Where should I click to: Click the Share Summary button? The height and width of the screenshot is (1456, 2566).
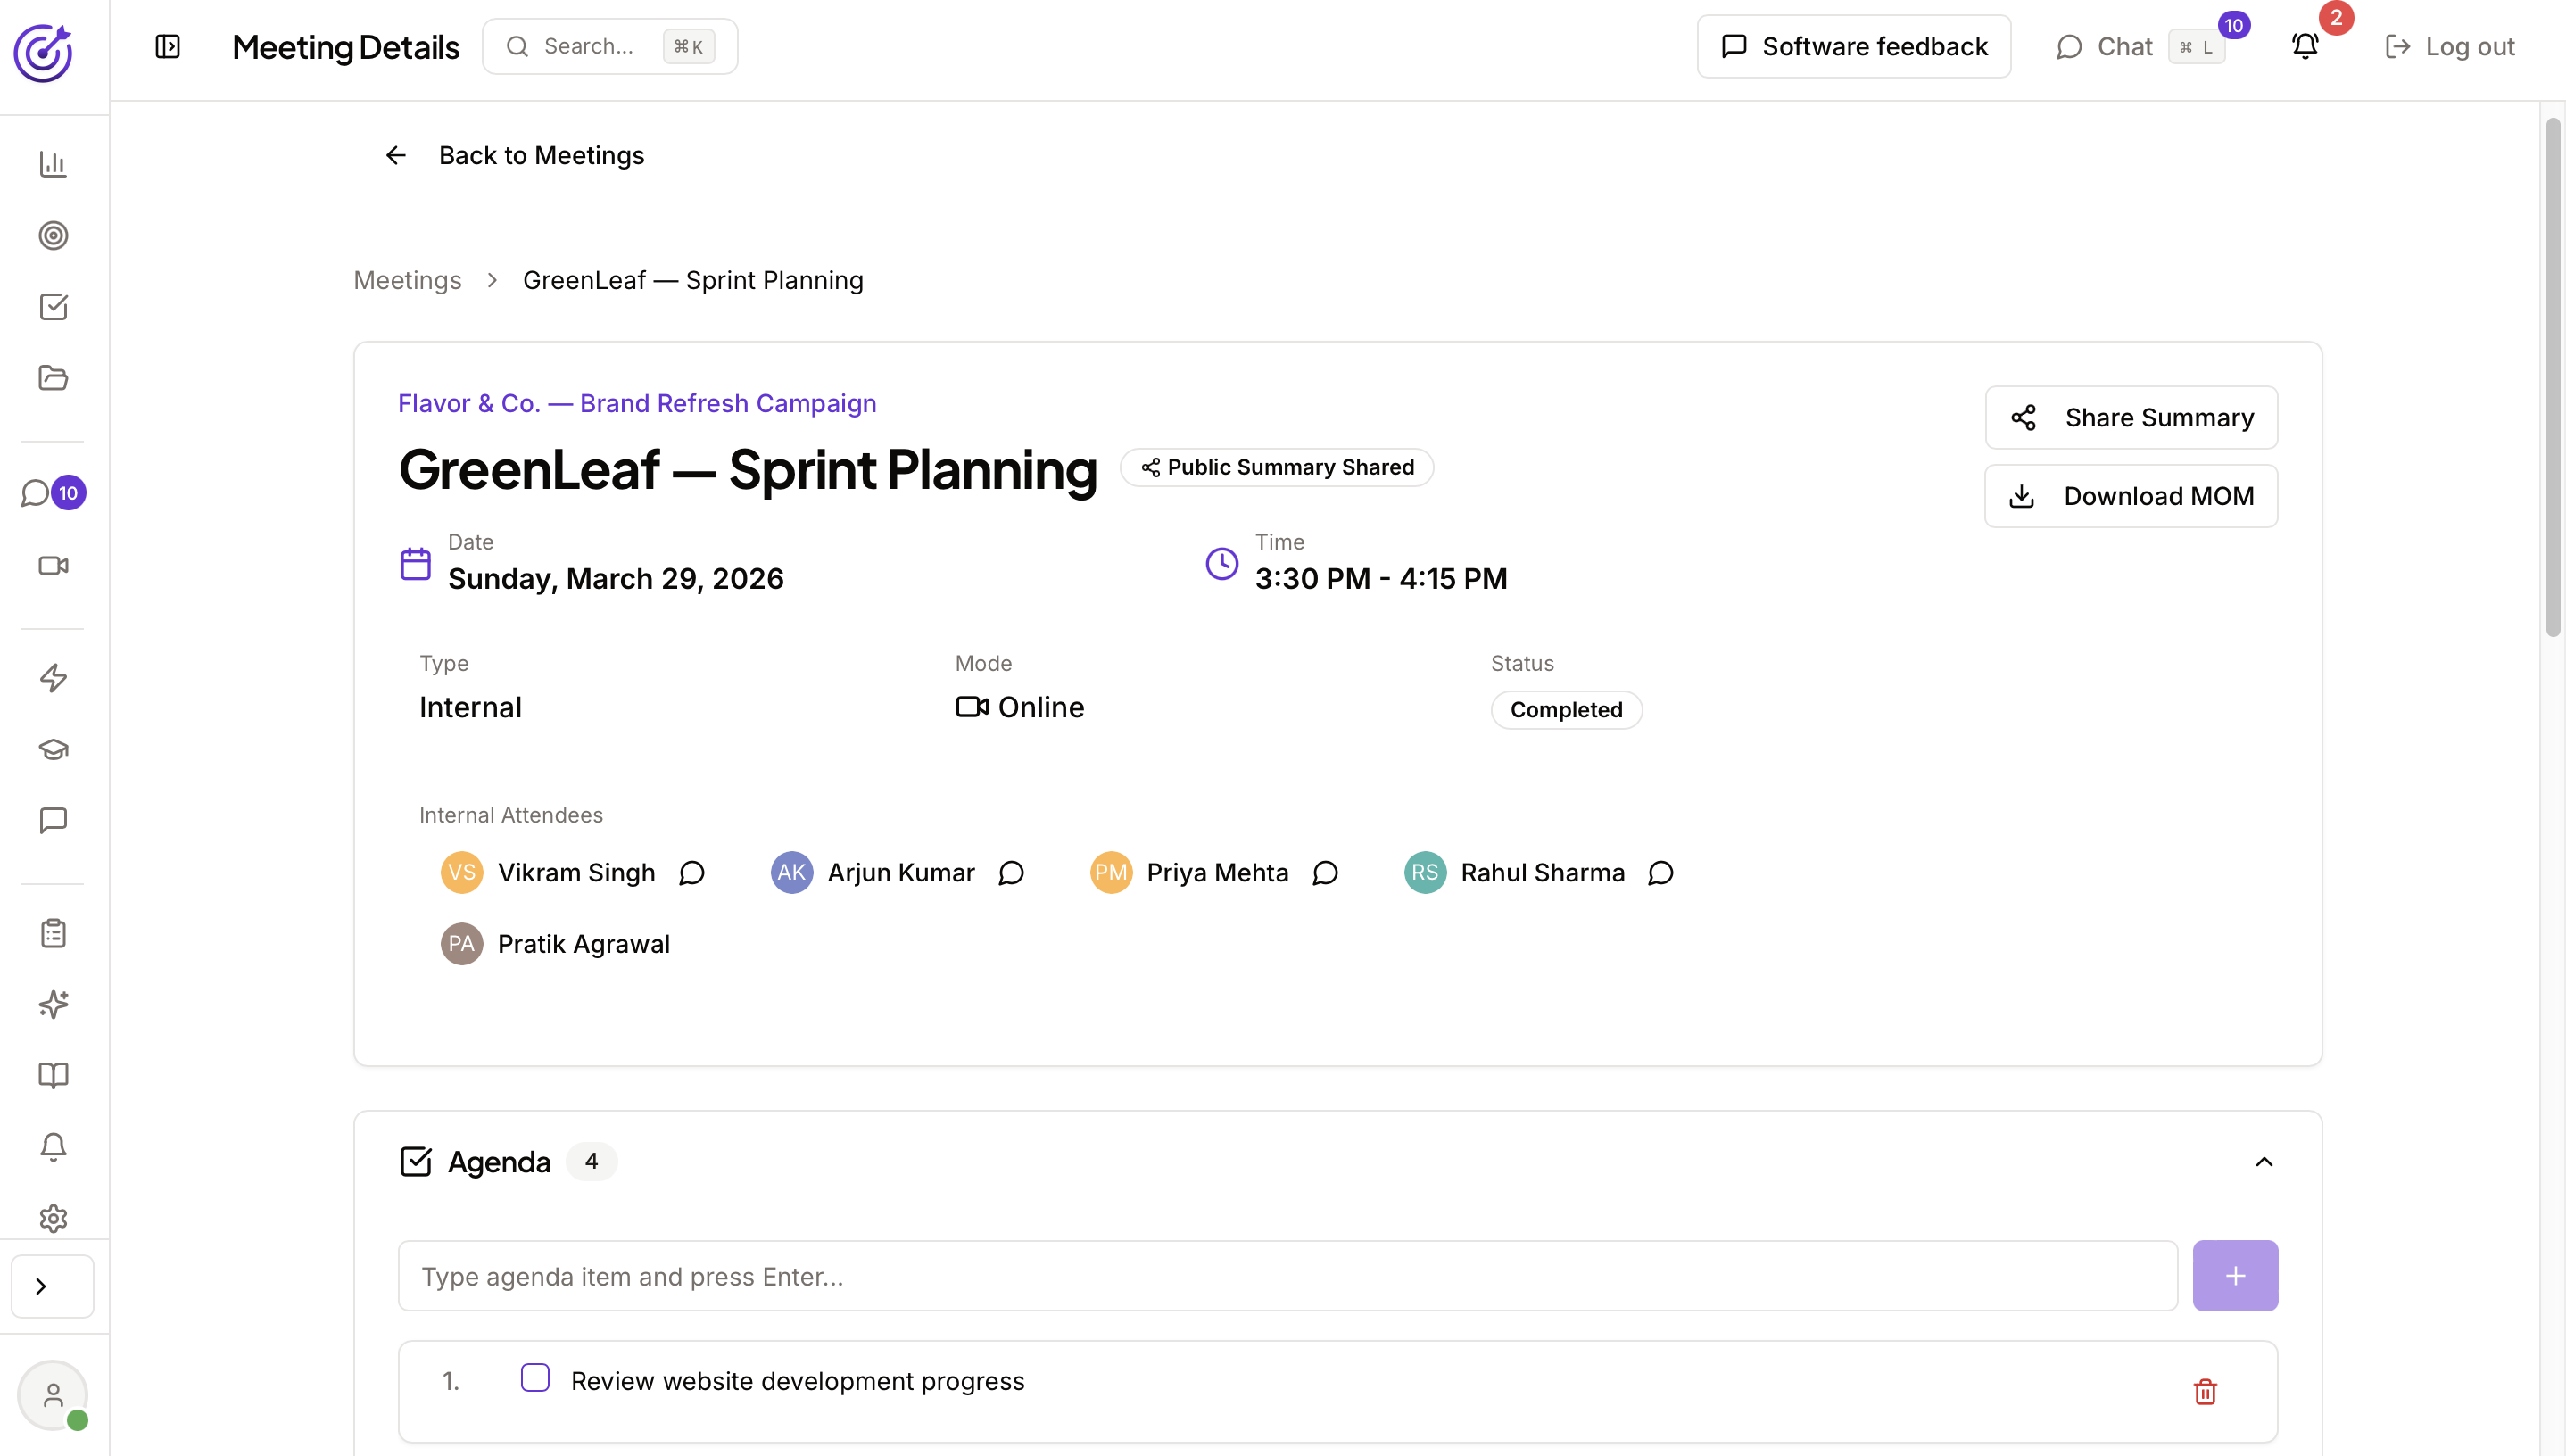pos(2131,417)
